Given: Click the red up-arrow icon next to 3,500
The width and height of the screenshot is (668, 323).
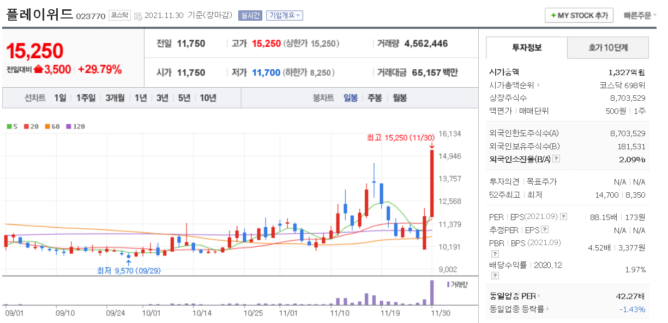Looking at the screenshot, I should (38, 69).
